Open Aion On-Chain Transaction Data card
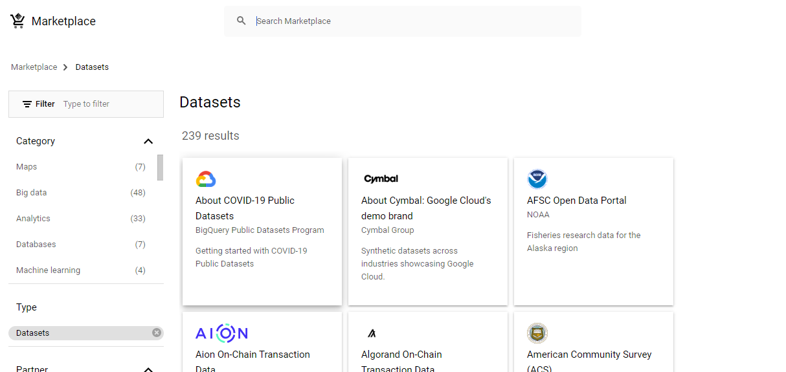Viewport: 786px width, 372px height. point(262,342)
